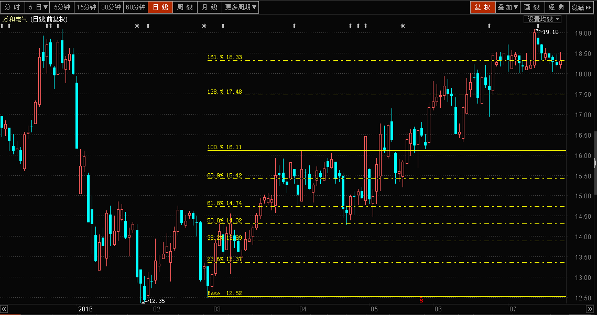
Task: Hide side panel with 隐藏 button
Action: (582, 7)
